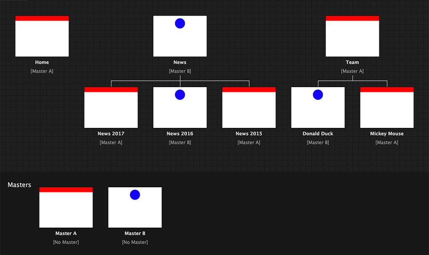This screenshot has height=255, width=429.
Task: Click the [No Master] tag under Master A
Action: click(66, 242)
